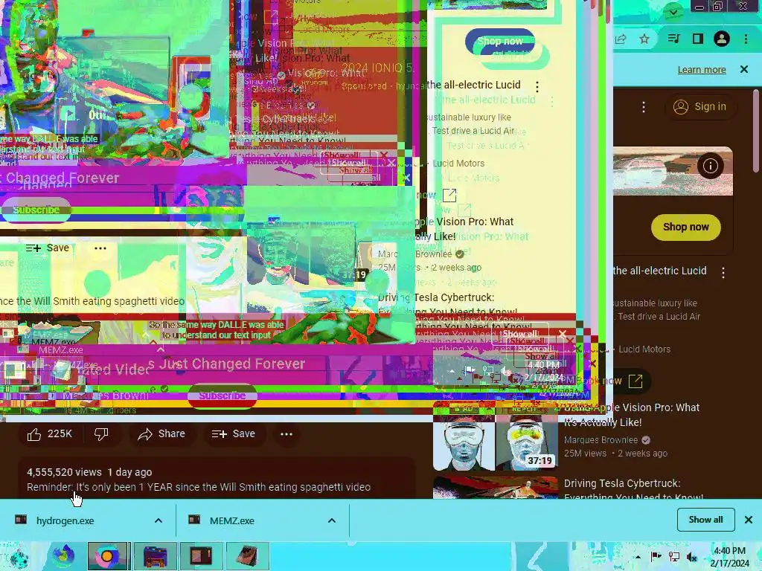This screenshot has width=762, height=571.
Task: Open the last taskbar app icon
Action: (247, 556)
